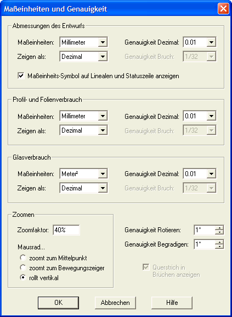Open Genauigkeit Dezimal dropdown in Profil- und Folienverbrauch
This screenshot has width=232, height=317.
[200, 116]
